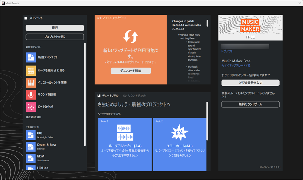Click the サウンドチェック gear icon
The width and height of the screenshot is (303, 180).
125,96
